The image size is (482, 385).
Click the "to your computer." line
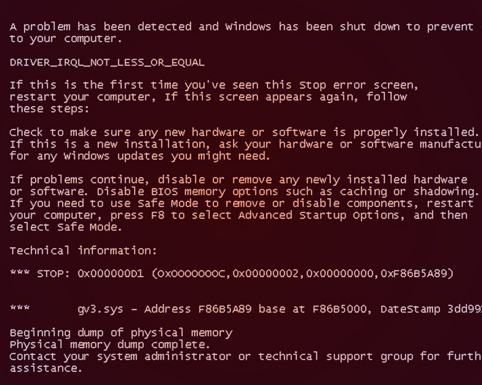pyautogui.click(x=66, y=39)
